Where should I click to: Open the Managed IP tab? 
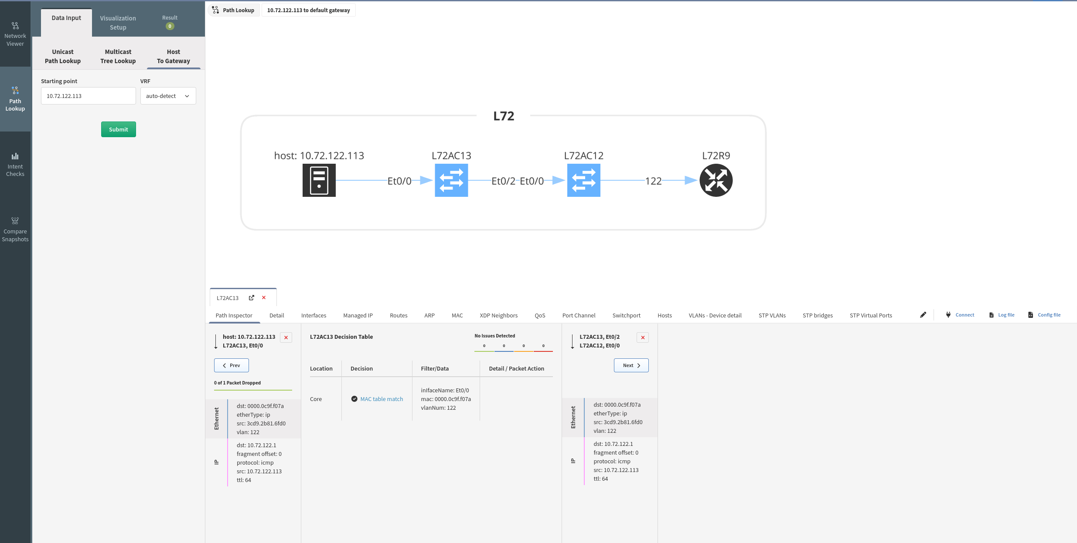(x=358, y=315)
